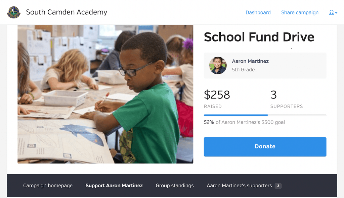Click the blue Donate button
Screen dimensions: 344x198
(x=265, y=147)
